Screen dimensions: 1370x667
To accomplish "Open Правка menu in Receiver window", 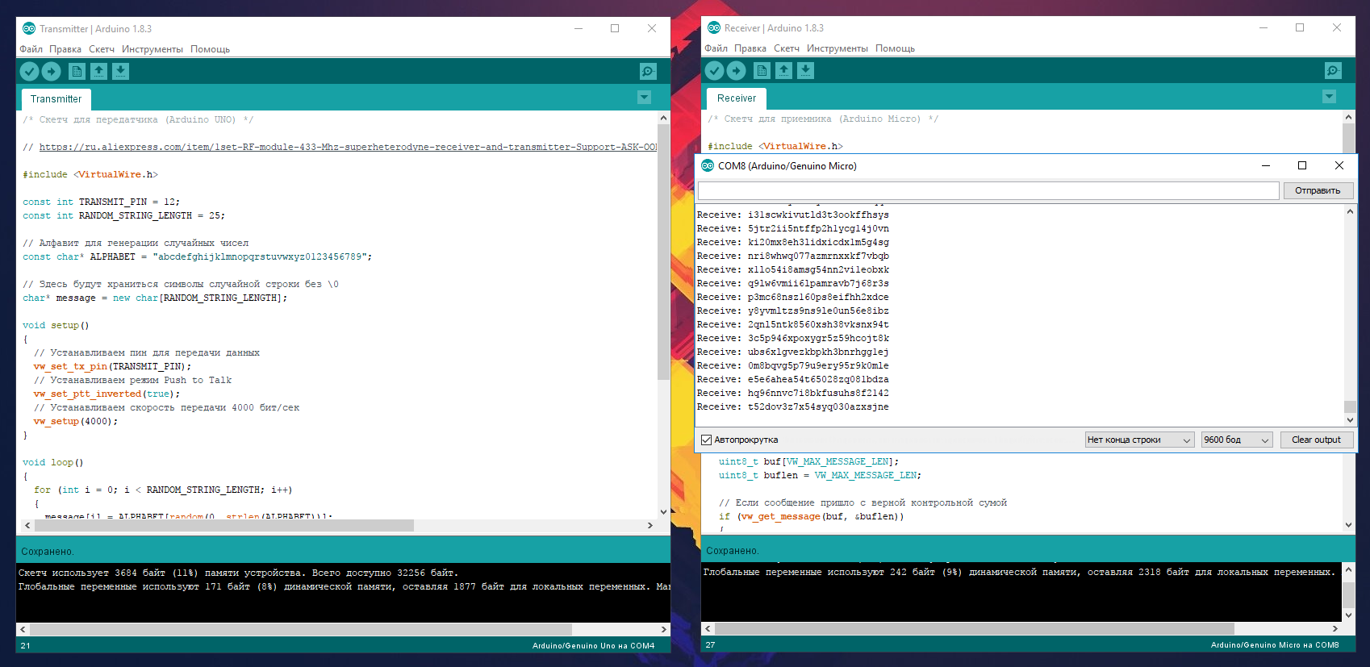I will pos(750,48).
